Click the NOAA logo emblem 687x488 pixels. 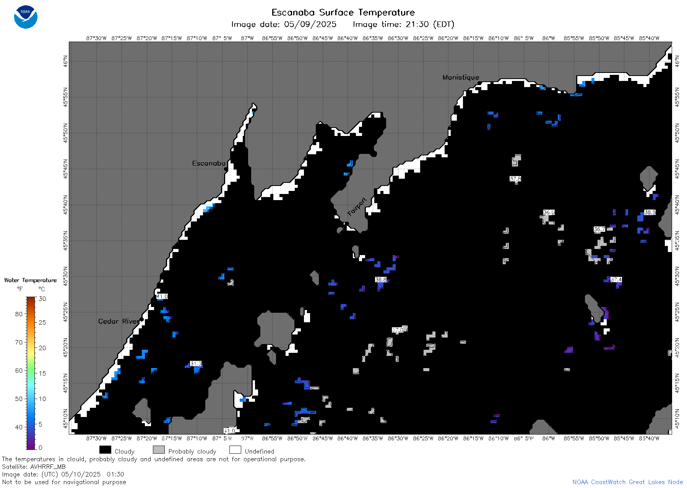click(26, 17)
